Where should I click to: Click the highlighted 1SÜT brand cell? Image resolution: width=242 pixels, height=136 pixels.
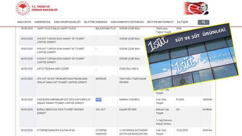pos(99,100)
